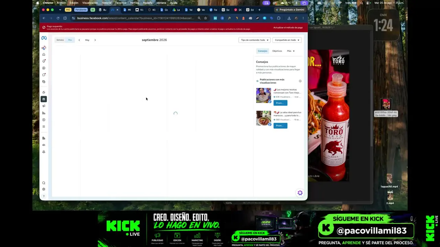The width and height of the screenshot is (440, 247).
Task: Zoom icon in the Chrome address bar
Action: [x=199, y=18]
